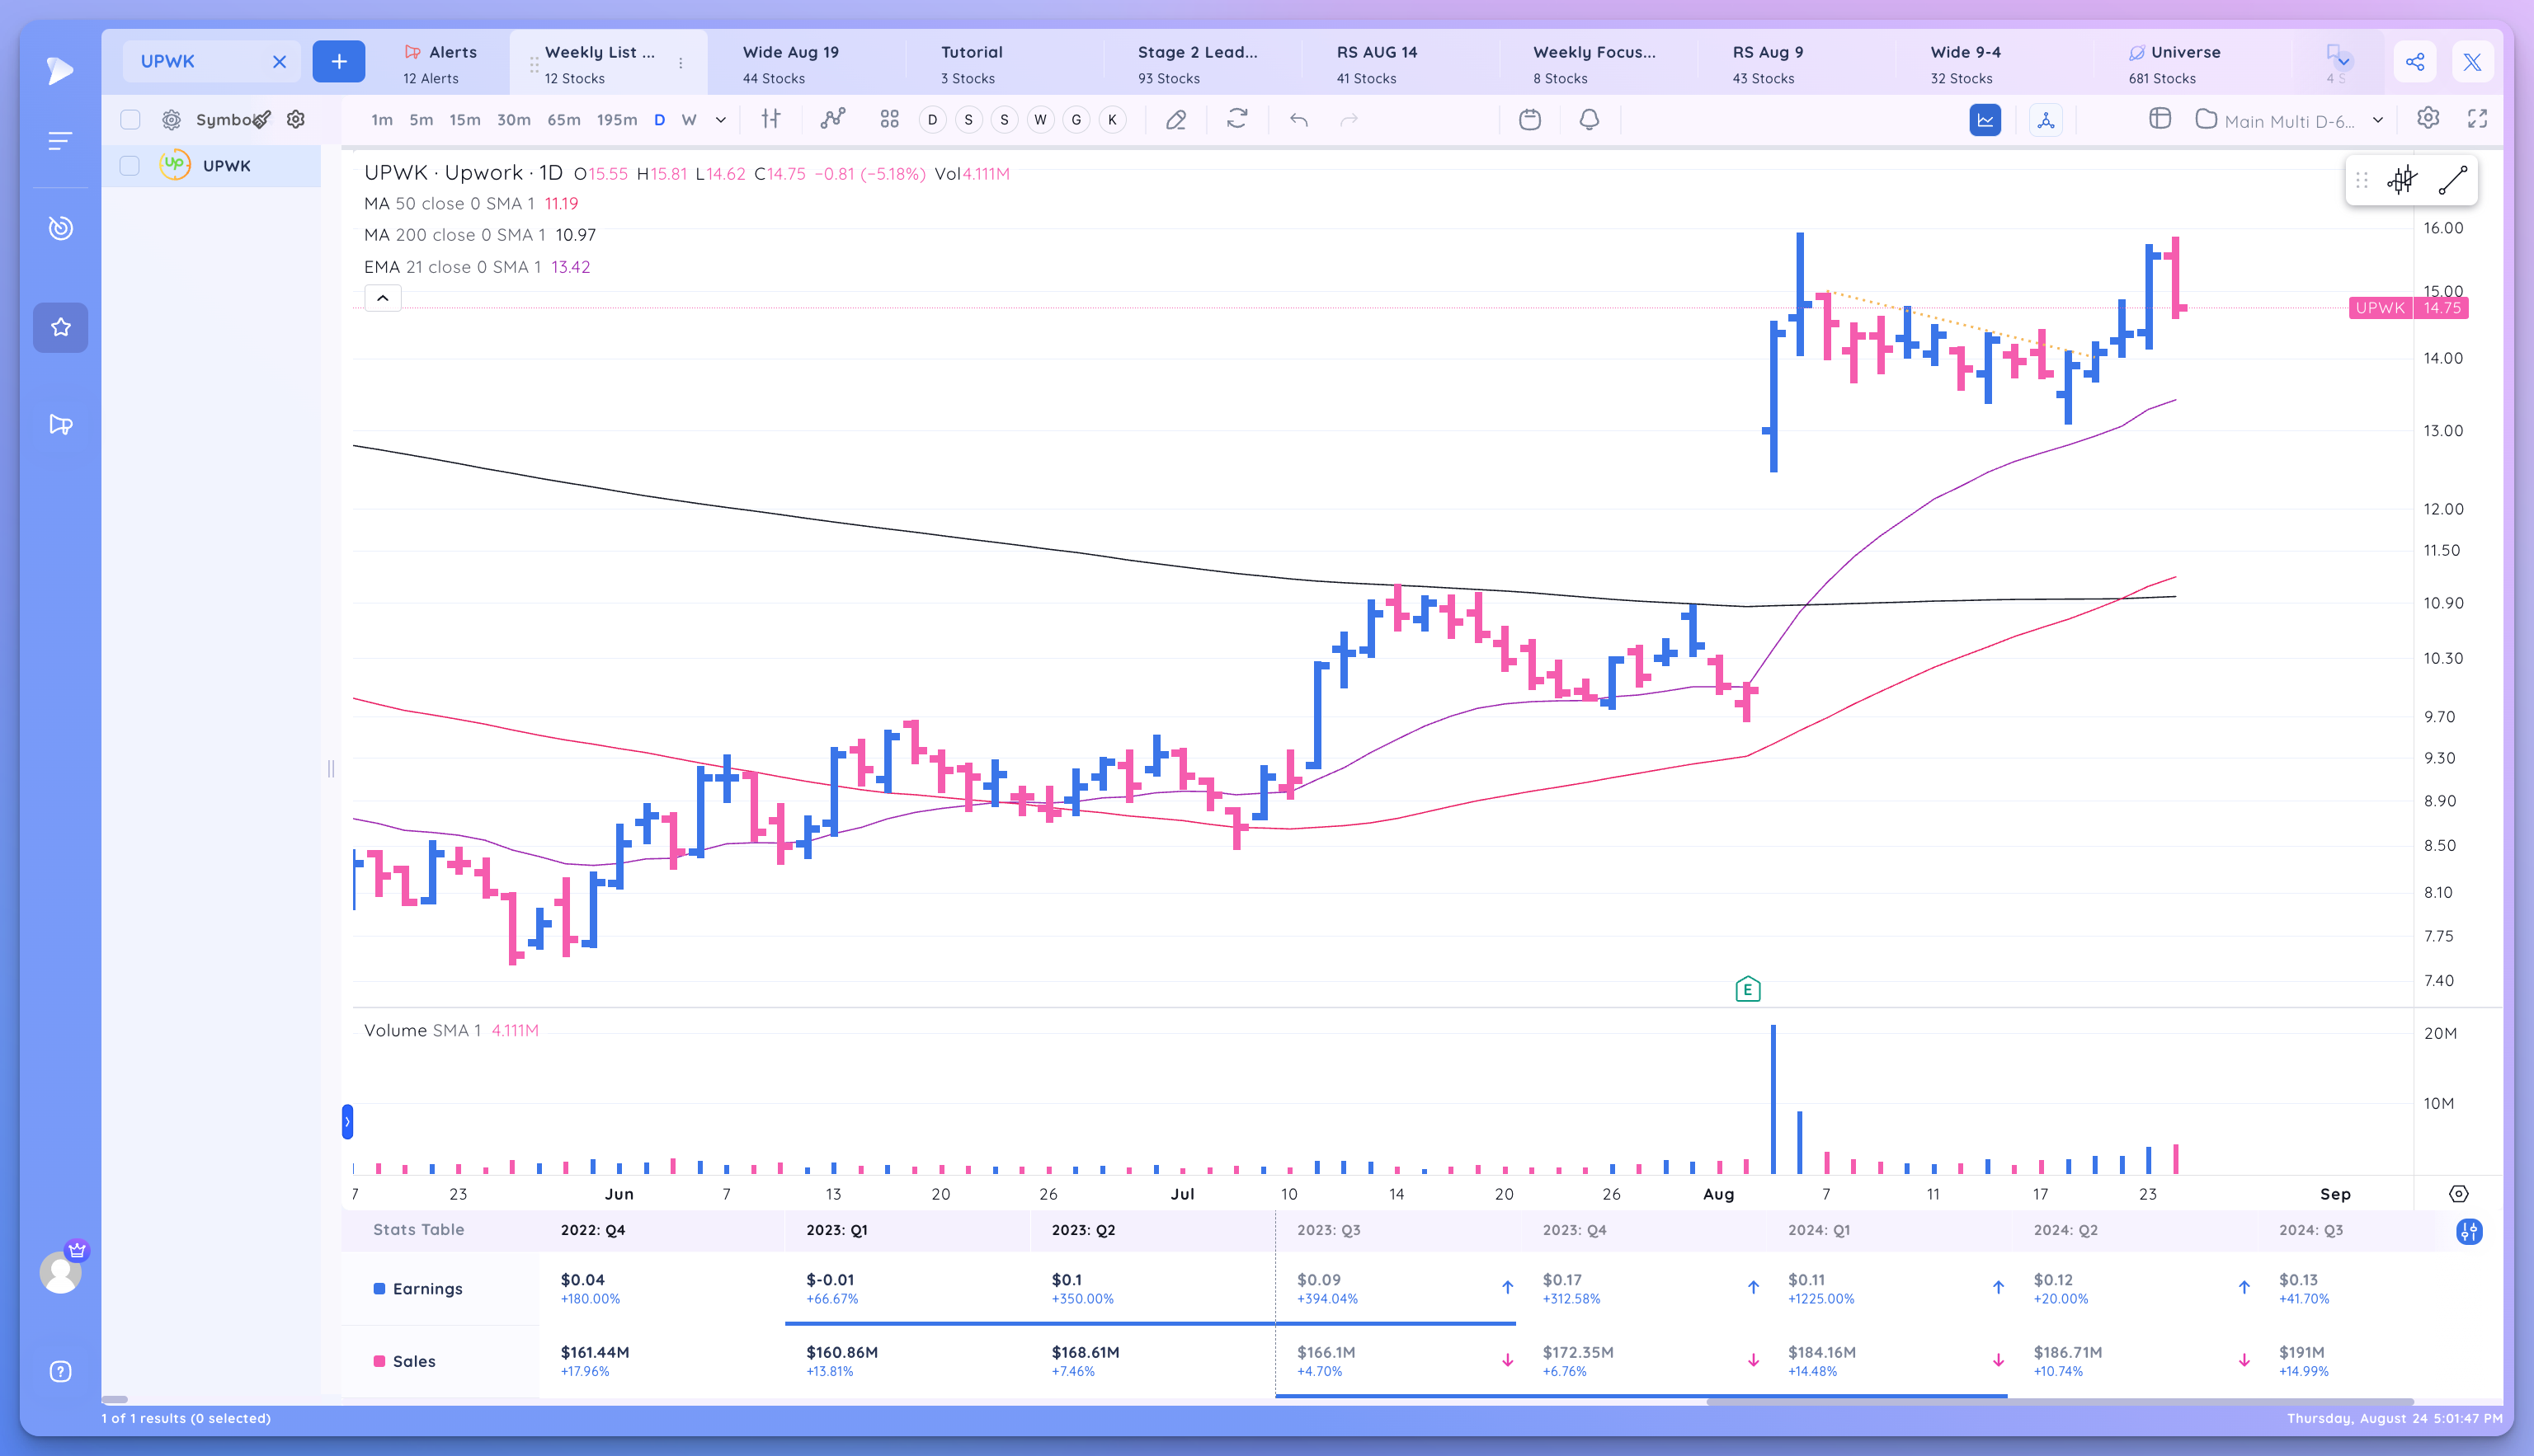Image resolution: width=2534 pixels, height=1456 pixels.
Task: Click the app logo at sidebar top
Action: (60, 70)
